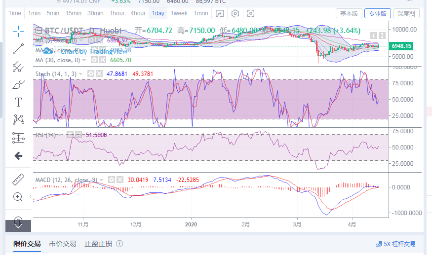Collapse the drawing toolbar with side arrow
Screen dimensions: 432x255
[31, 197]
